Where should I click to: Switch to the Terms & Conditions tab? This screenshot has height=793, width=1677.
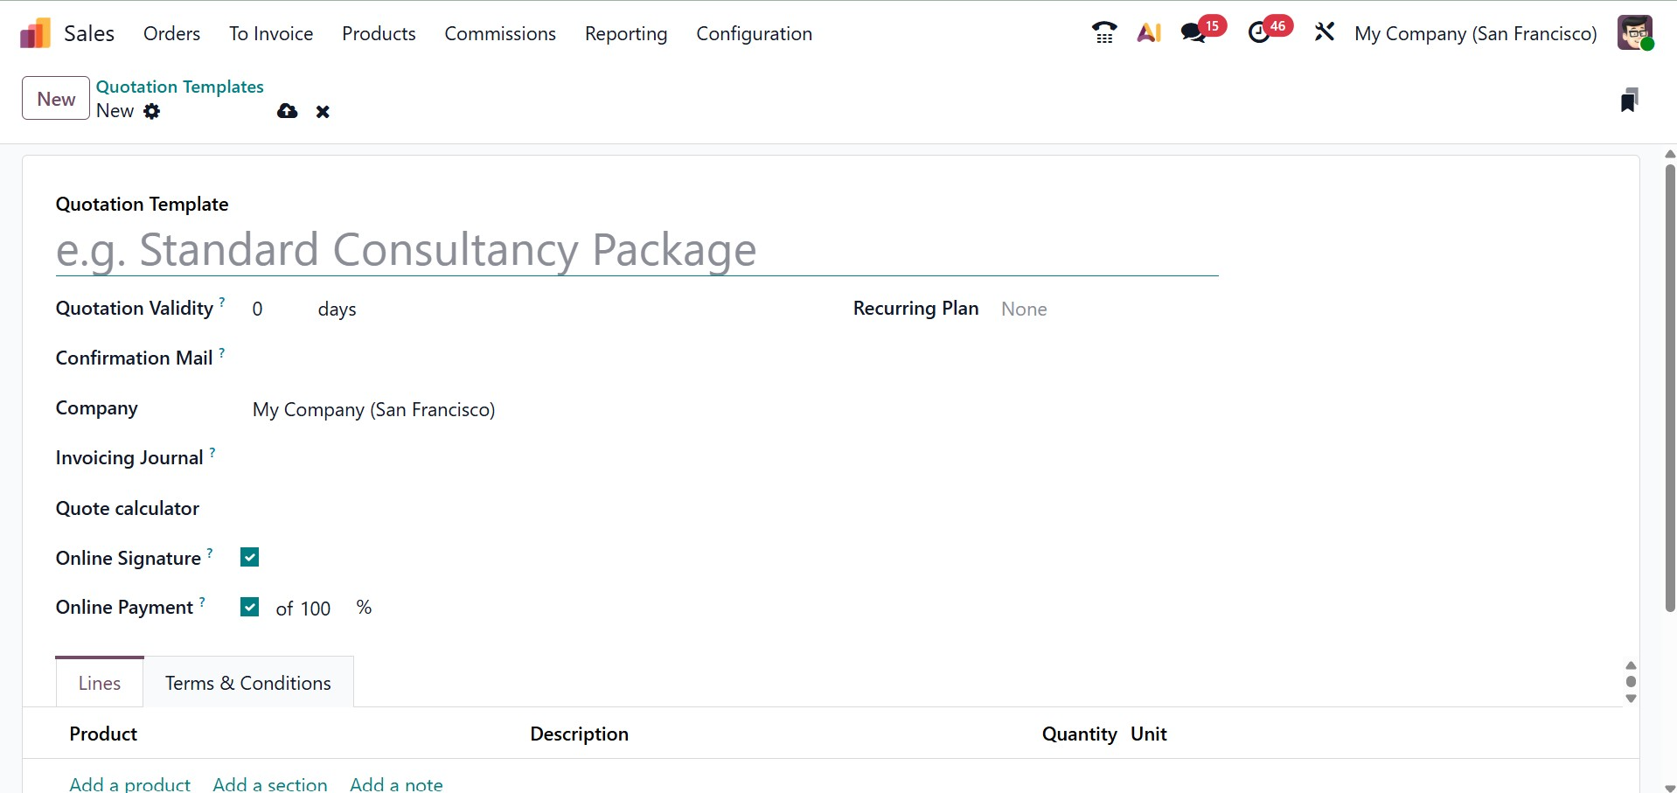[x=248, y=683]
